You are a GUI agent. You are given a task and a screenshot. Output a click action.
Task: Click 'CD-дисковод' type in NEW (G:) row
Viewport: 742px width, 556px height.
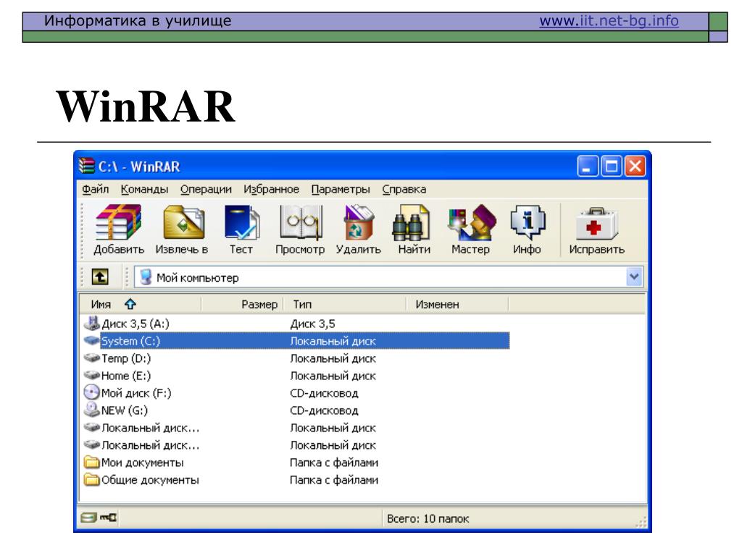pyautogui.click(x=324, y=410)
